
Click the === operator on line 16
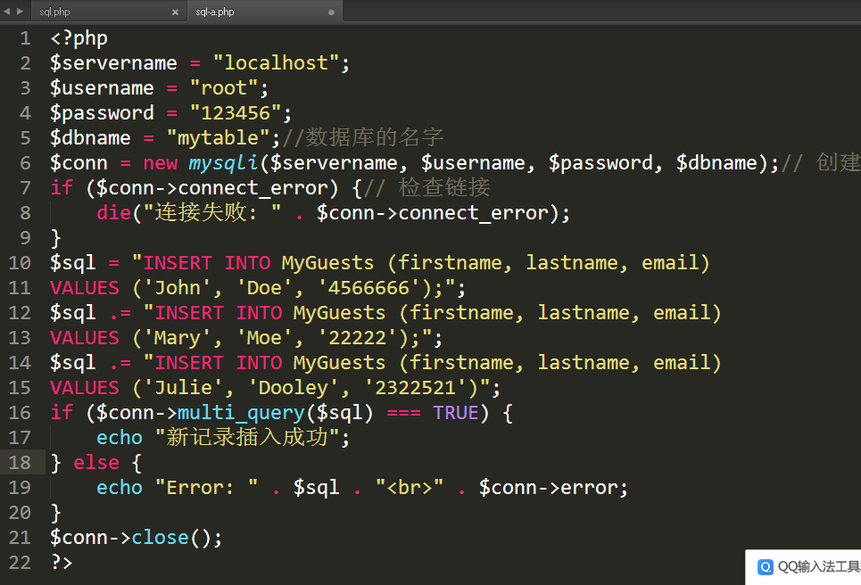point(403,413)
